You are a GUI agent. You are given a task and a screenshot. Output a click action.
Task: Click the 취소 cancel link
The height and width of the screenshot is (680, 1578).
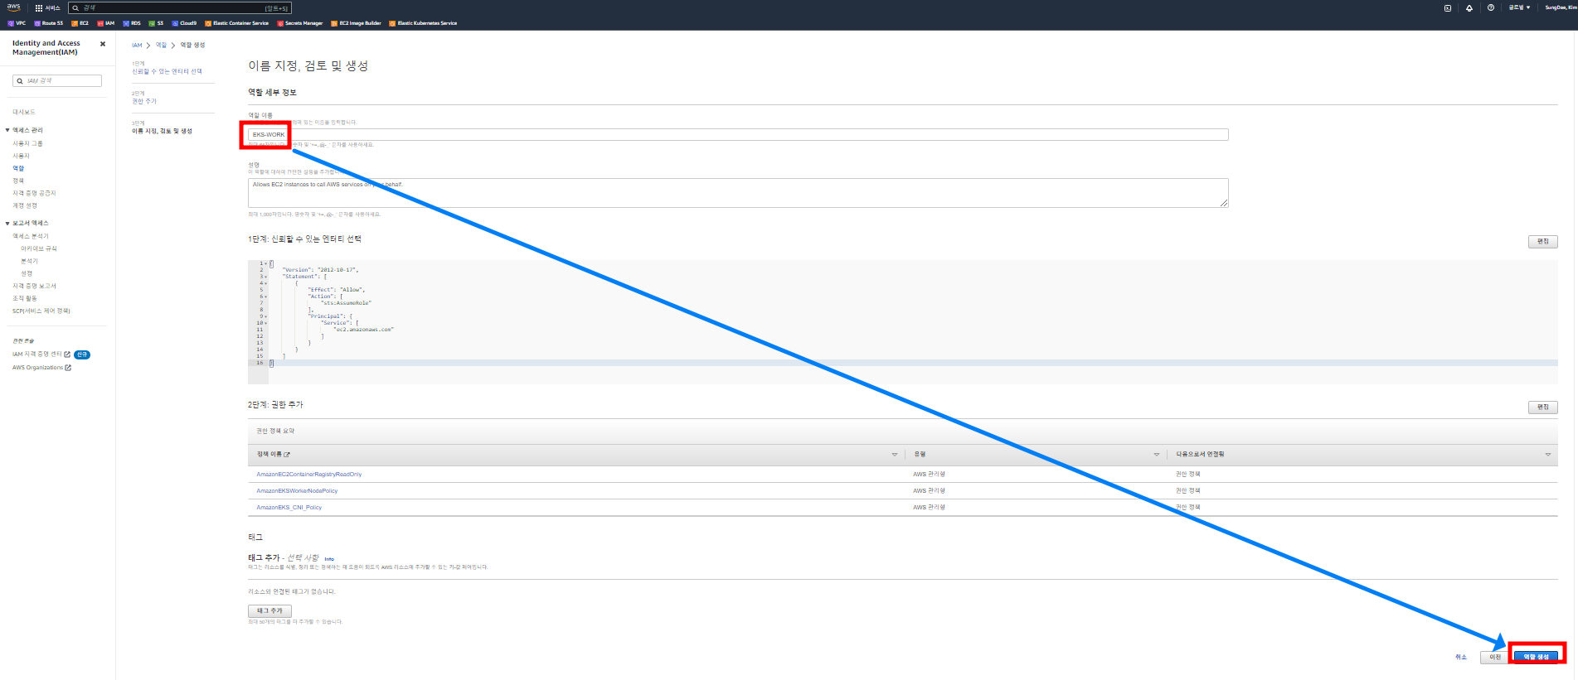point(1461,657)
